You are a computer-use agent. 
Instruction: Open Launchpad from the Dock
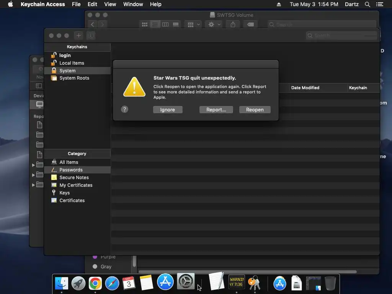(x=78, y=283)
